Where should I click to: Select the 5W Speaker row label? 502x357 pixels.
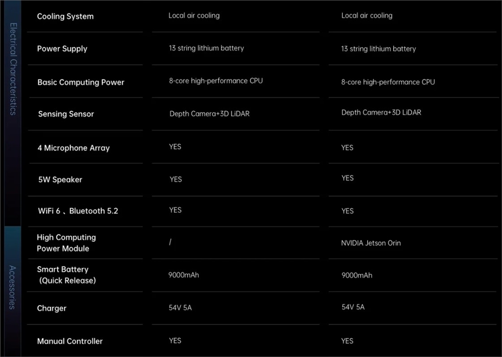60,179
